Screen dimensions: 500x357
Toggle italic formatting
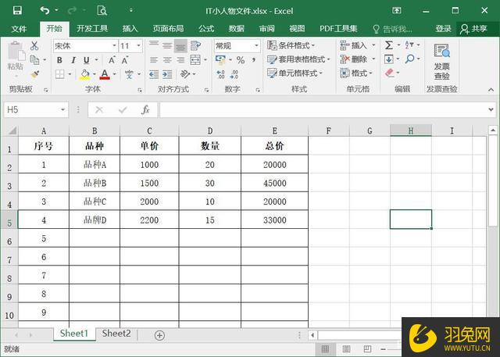pos(73,60)
